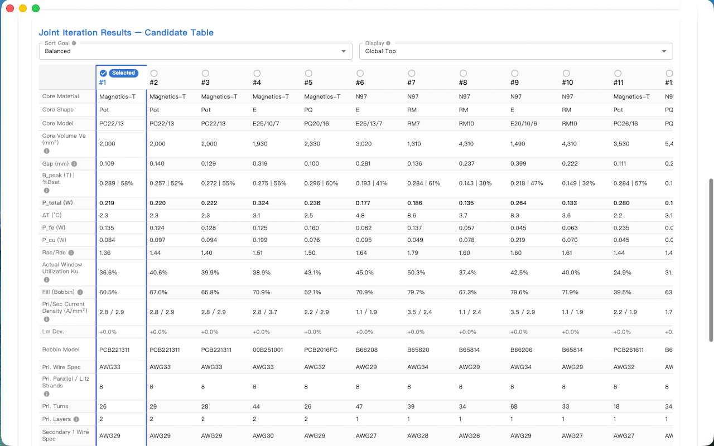Viewport: 714px width, 446px height.
Task: Select candidate #7 radio button
Action: tap(412, 73)
